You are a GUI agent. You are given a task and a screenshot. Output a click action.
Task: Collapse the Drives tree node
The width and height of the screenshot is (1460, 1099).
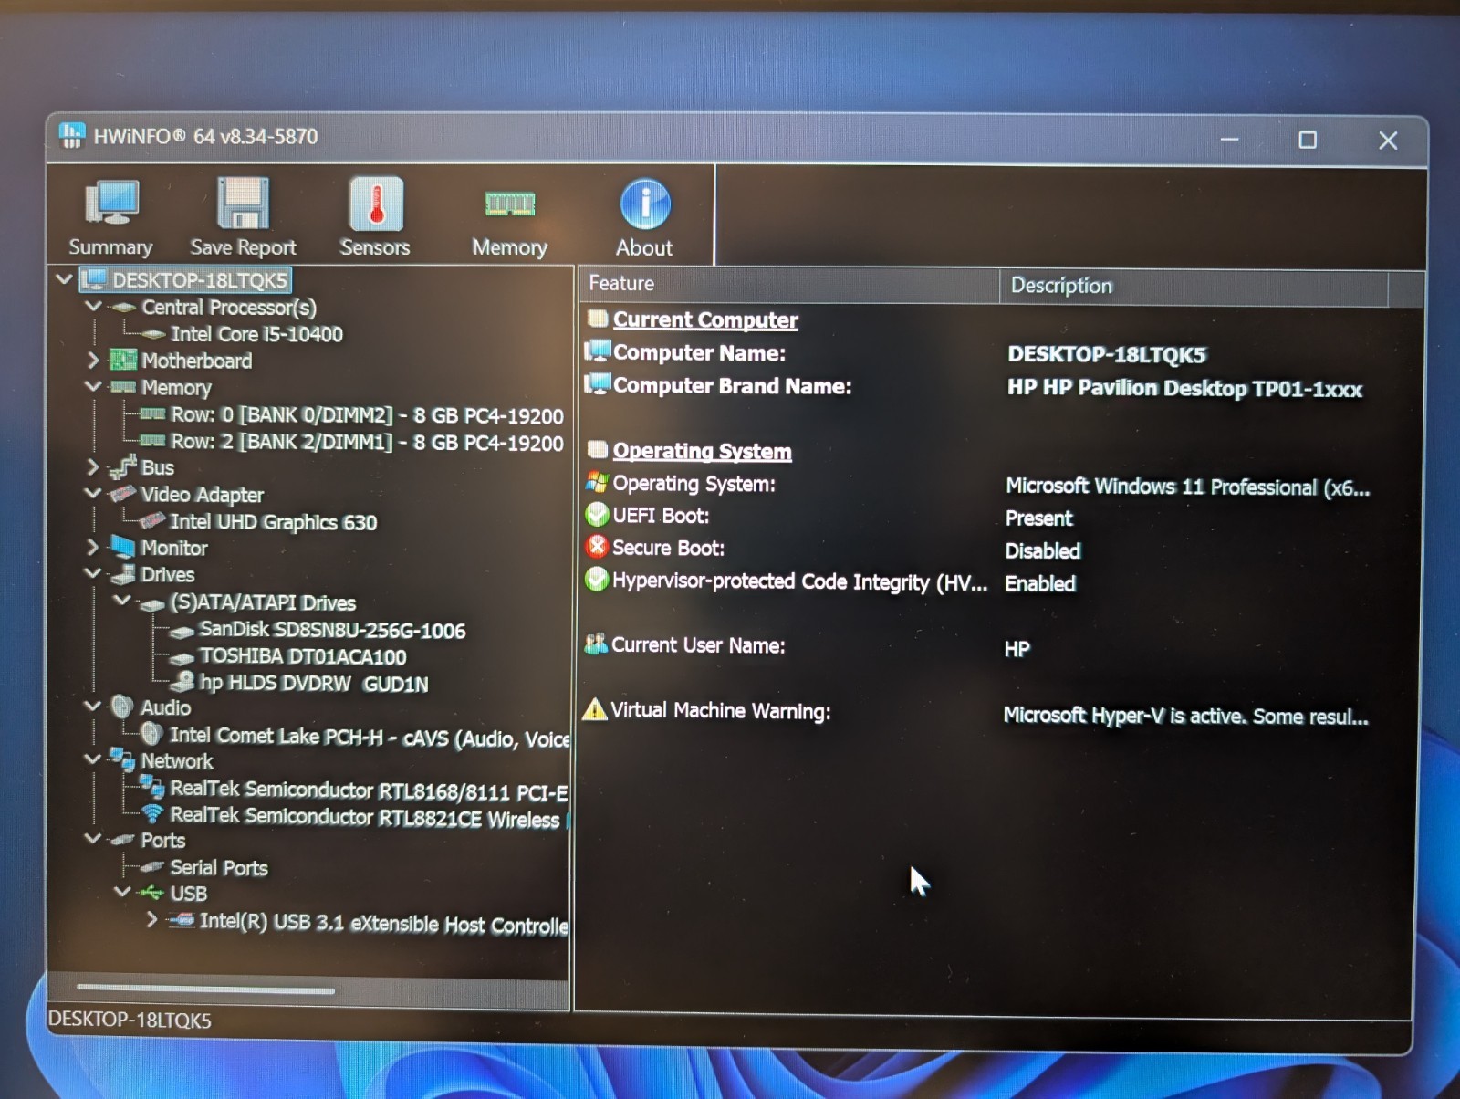click(x=93, y=574)
